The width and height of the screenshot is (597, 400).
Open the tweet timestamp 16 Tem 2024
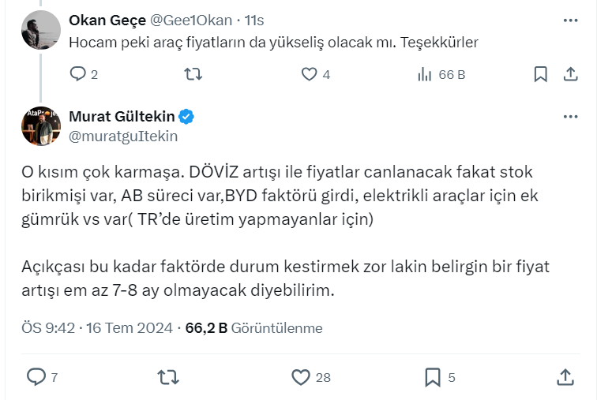click(x=130, y=328)
